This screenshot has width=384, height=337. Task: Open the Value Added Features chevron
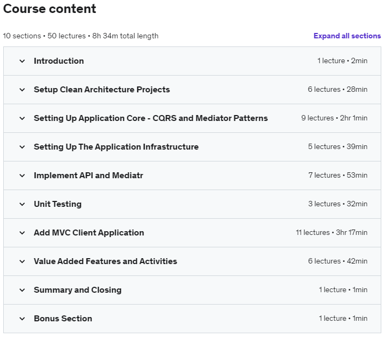[x=22, y=261]
